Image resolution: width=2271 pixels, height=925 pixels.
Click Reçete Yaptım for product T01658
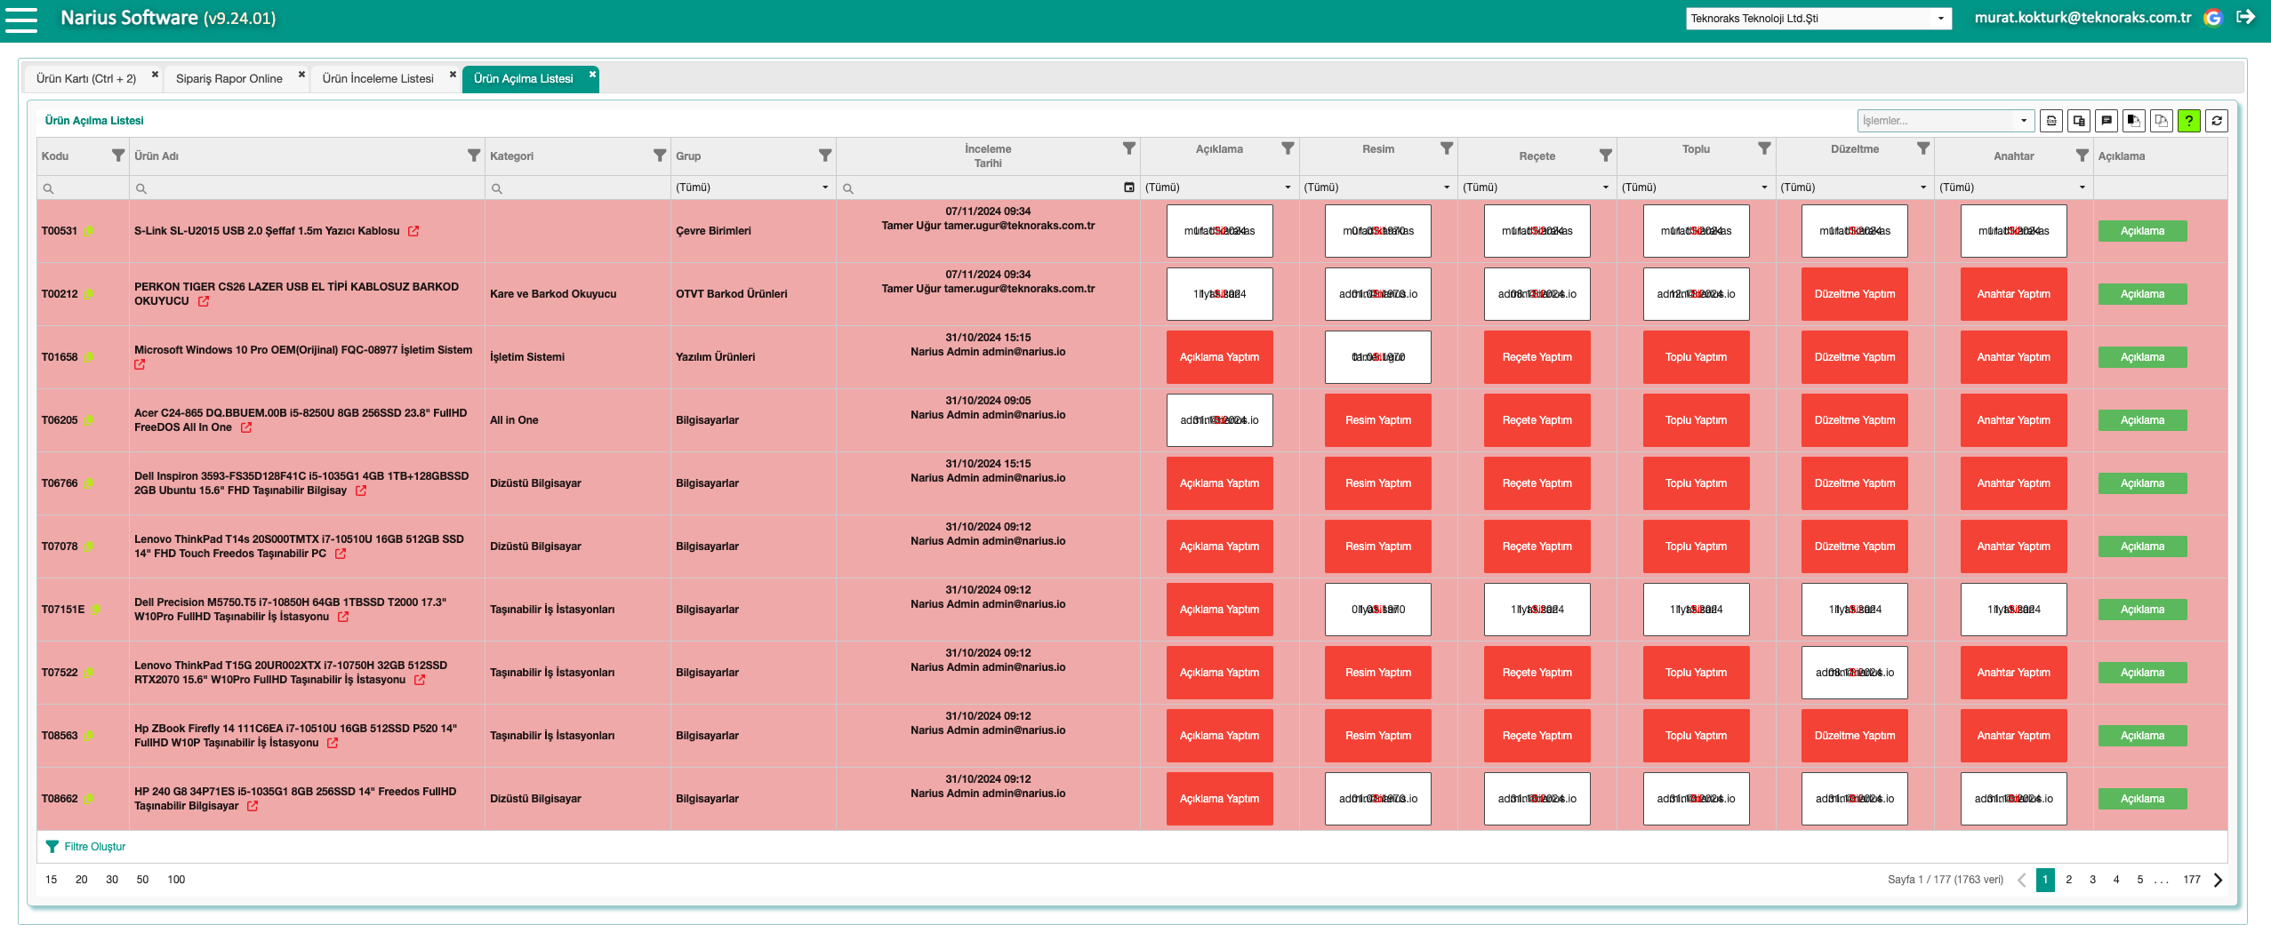(1537, 357)
